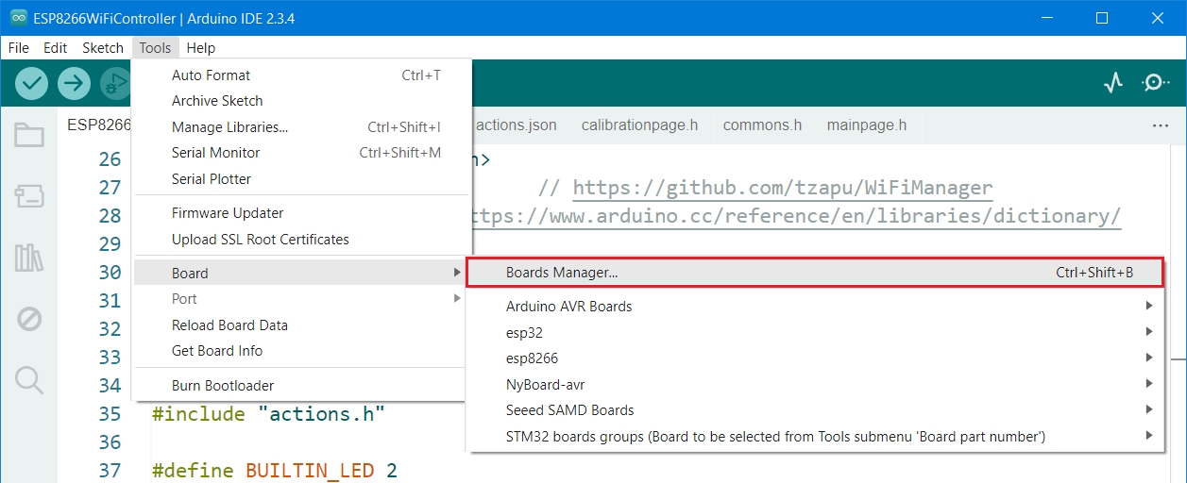Switch to the calibrationpage.h tab
Image resolution: width=1187 pixels, height=483 pixels.
pos(639,125)
